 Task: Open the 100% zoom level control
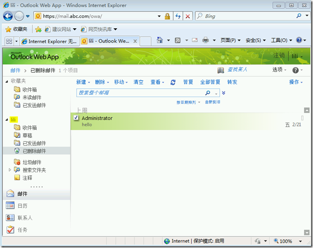[x=288, y=241]
